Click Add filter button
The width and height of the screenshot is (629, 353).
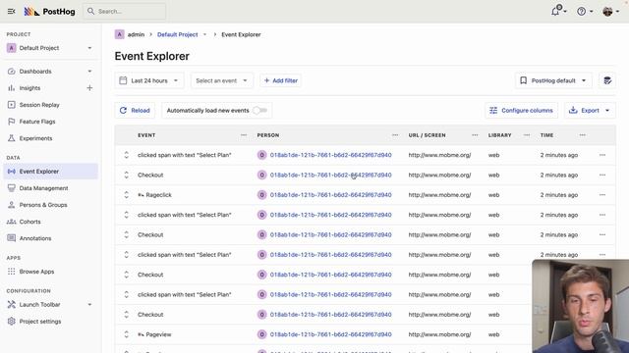click(x=280, y=80)
